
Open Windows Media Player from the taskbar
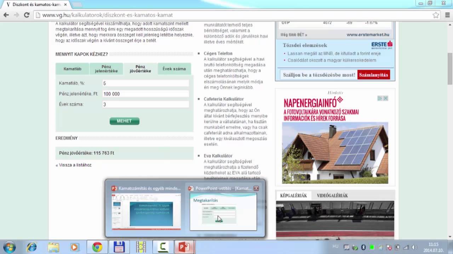[x=75, y=247]
